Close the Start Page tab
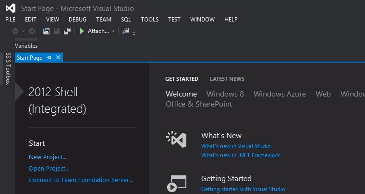 (x=58, y=58)
